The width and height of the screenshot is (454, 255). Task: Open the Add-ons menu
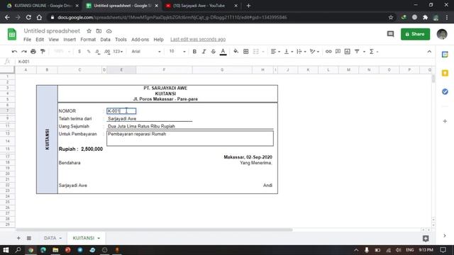click(140, 40)
